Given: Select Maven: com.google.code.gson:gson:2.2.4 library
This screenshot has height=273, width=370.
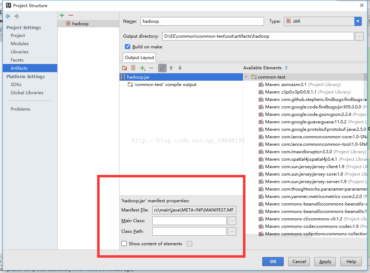Looking at the screenshot, I should pyautogui.click(x=312, y=114).
